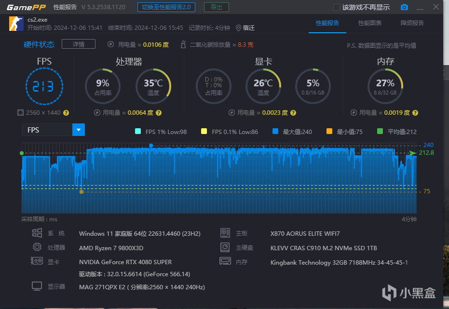Click the carbon dioxide emission bottle icon
Viewport: 449px width, 309px height.
point(183,44)
